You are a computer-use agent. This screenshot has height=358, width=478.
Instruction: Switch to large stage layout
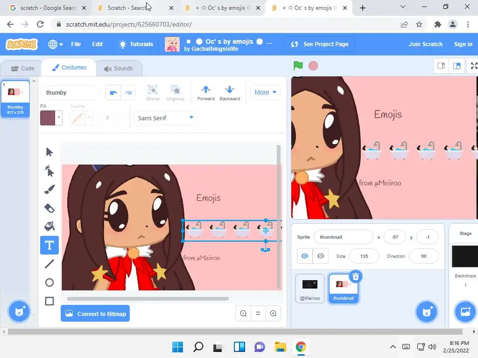point(457,66)
